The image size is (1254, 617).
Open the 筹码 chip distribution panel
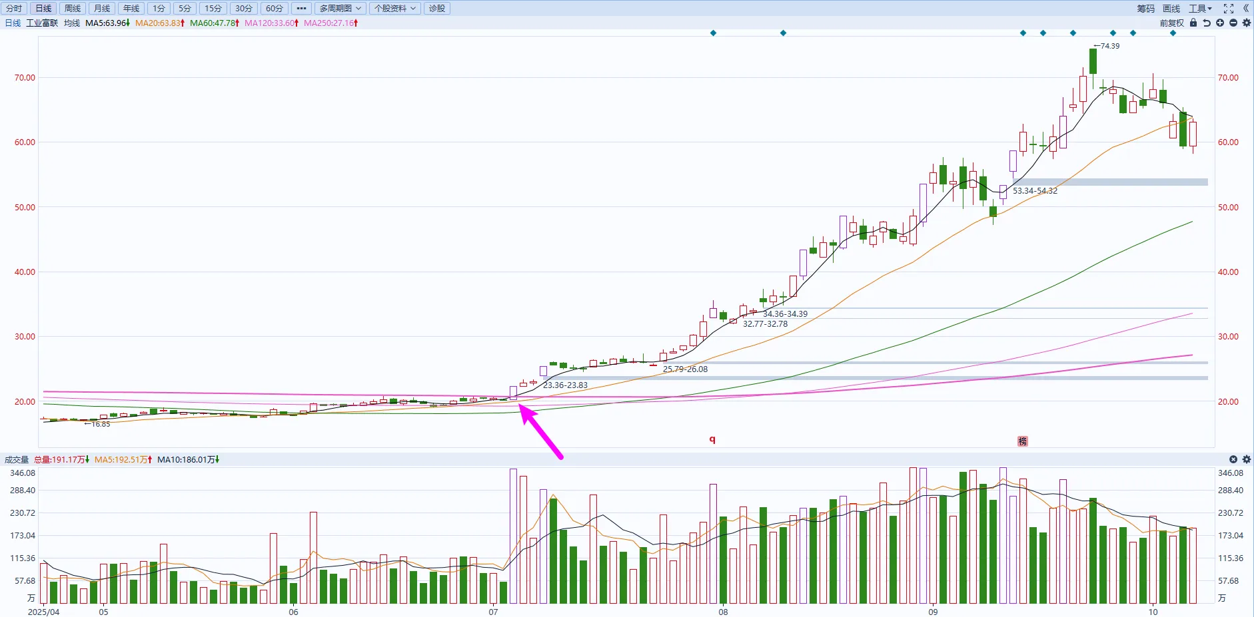pyautogui.click(x=1146, y=9)
